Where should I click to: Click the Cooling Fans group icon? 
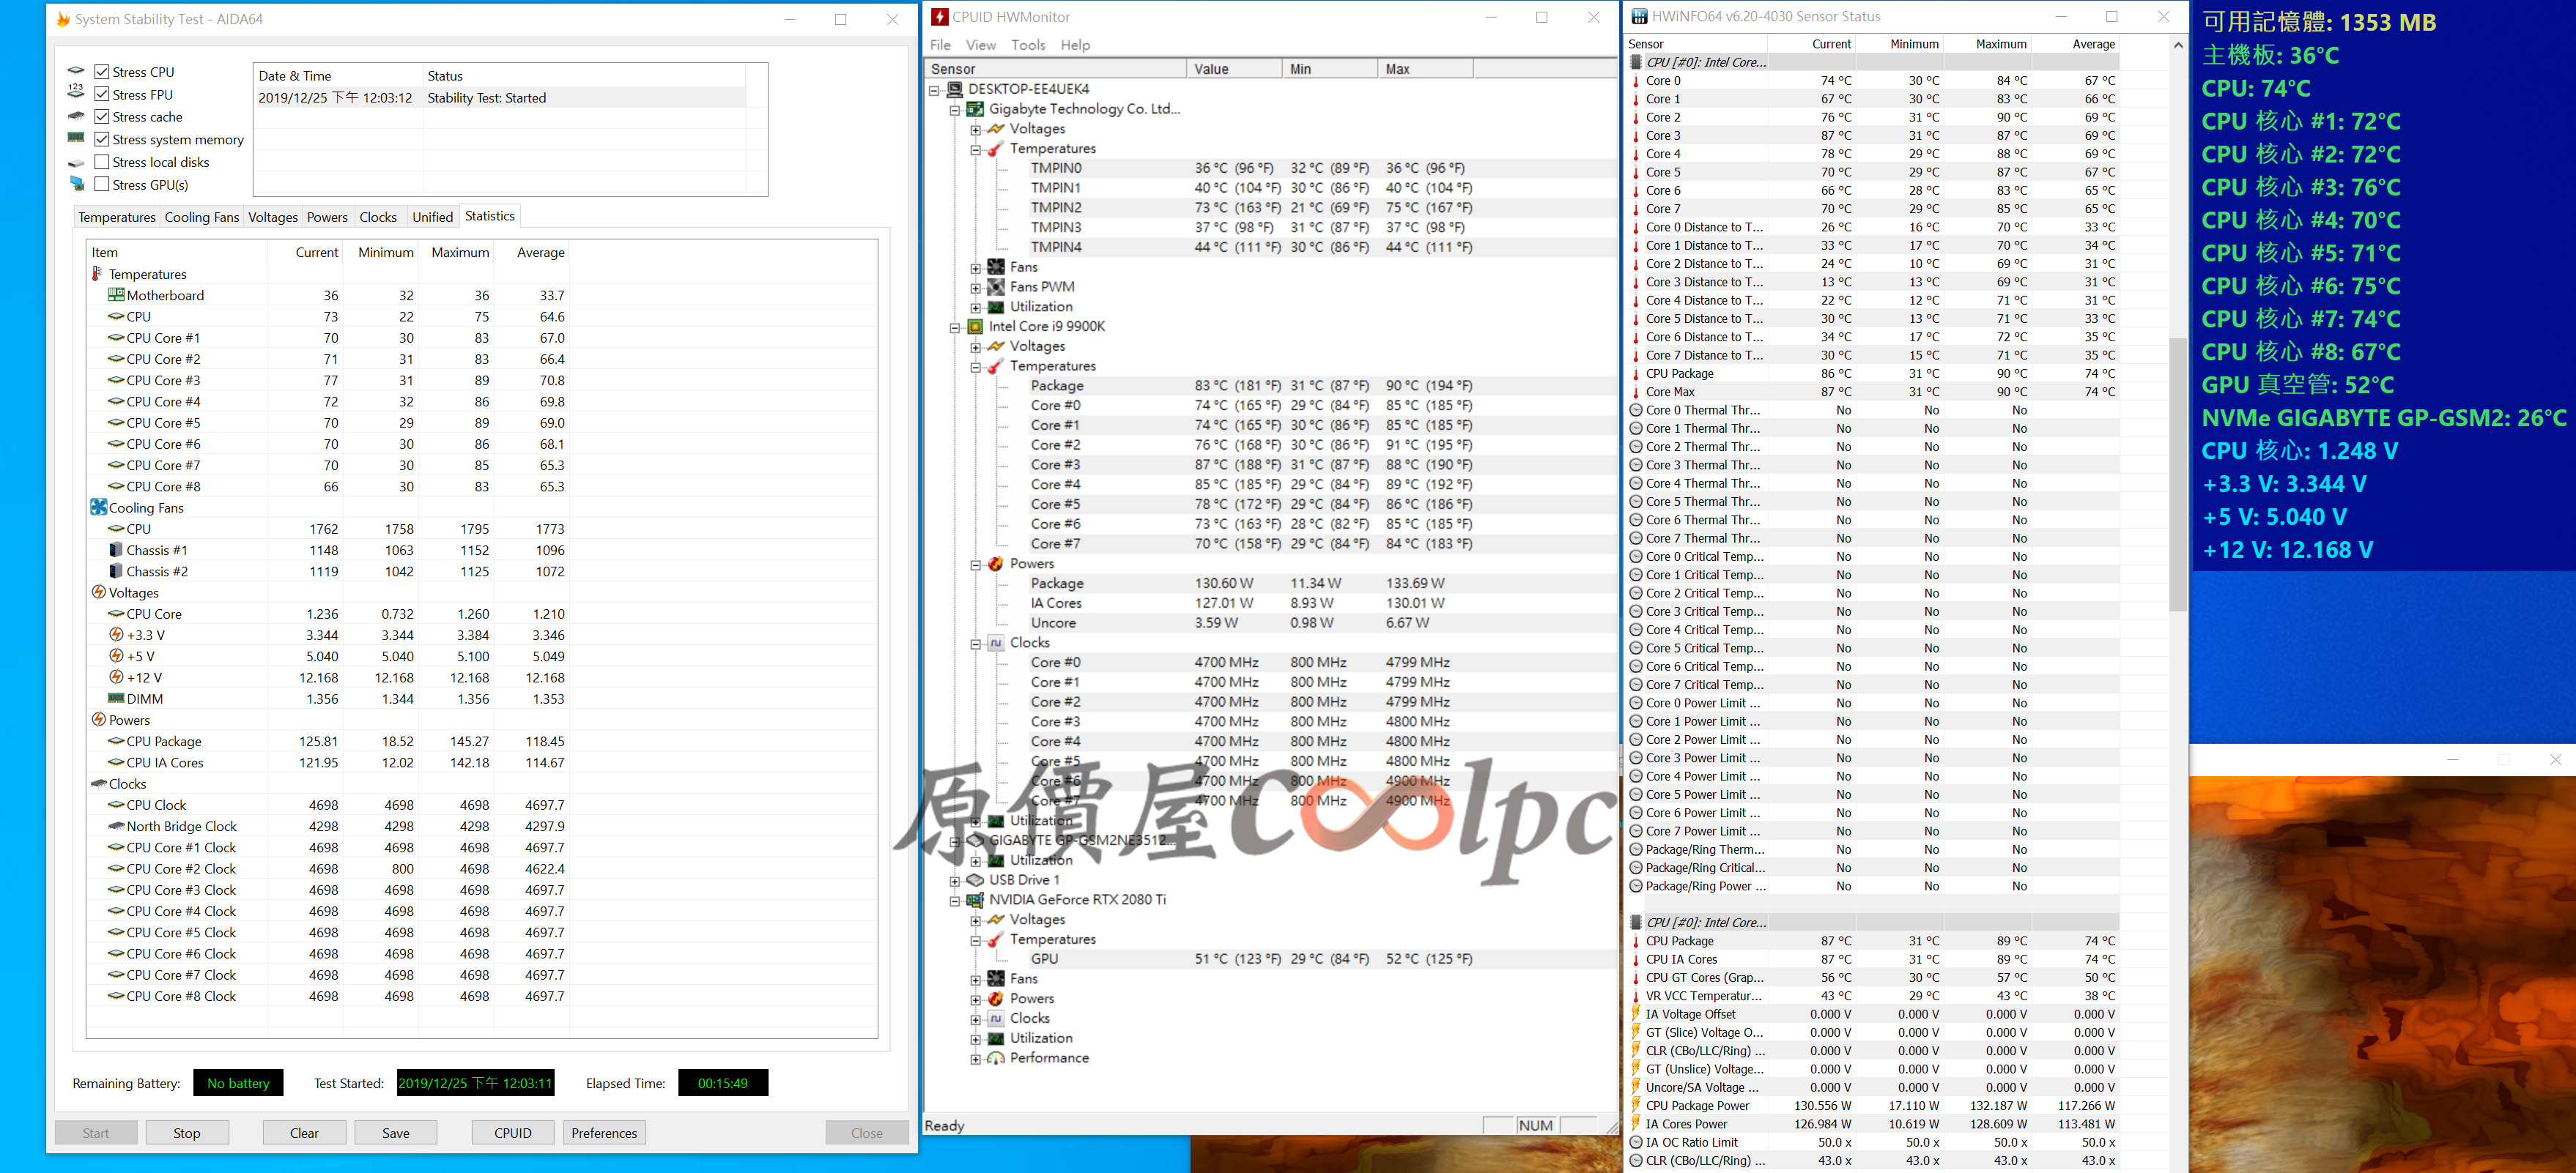click(98, 507)
